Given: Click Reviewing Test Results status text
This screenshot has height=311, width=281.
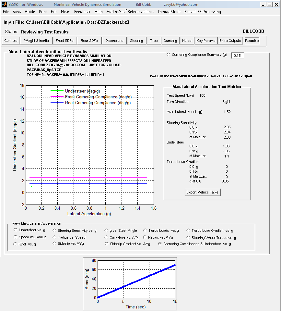Looking at the screenshot, I should tap(45, 32).
